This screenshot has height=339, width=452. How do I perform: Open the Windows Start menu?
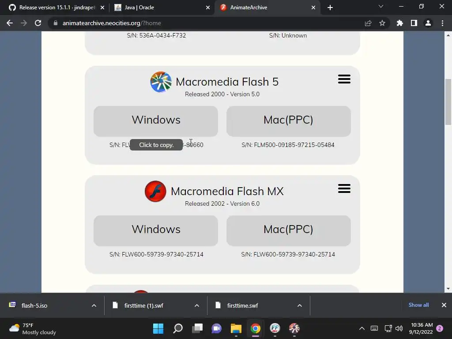[x=158, y=328]
